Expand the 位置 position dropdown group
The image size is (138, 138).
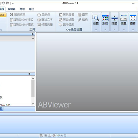tap(96, 22)
